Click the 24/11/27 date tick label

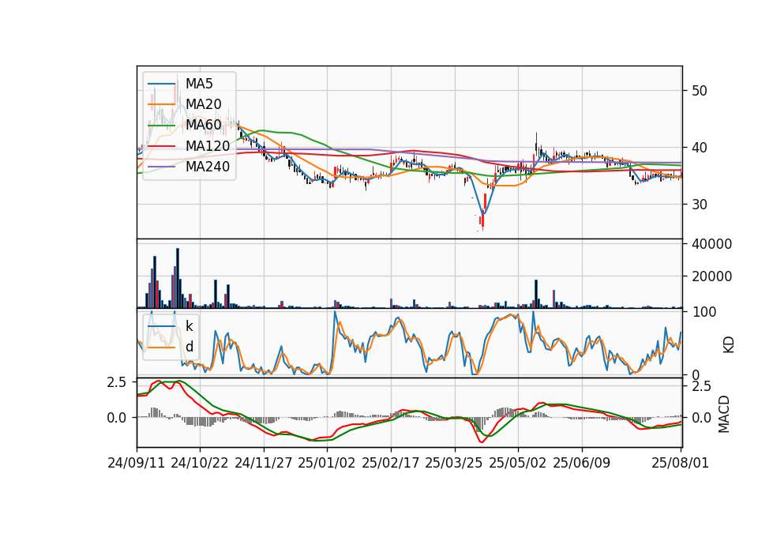coord(264,464)
